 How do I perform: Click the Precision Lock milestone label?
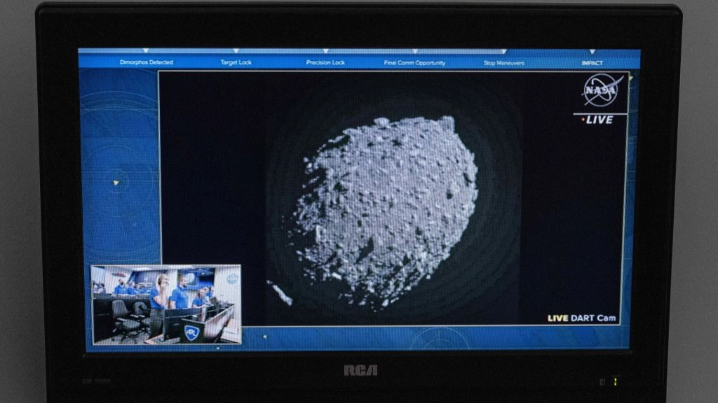(x=325, y=62)
